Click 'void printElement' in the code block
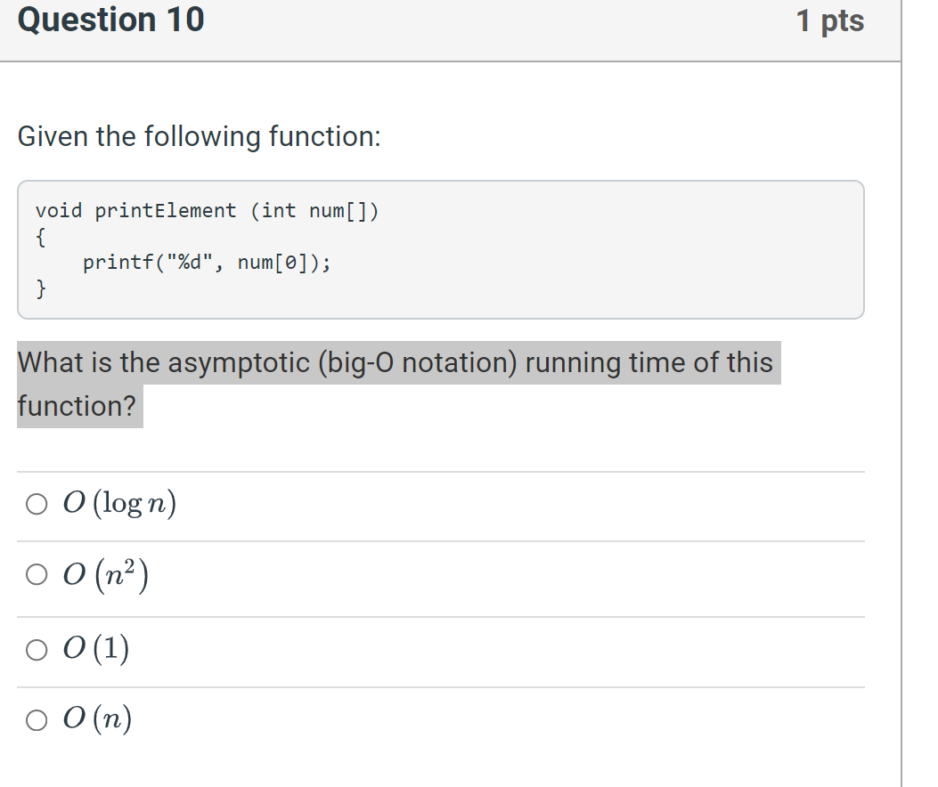This screenshot has width=938, height=787. tap(135, 211)
